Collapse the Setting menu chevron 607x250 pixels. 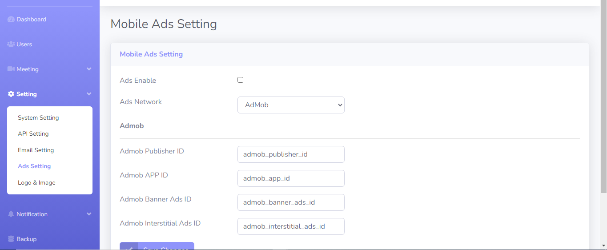coord(89,94)
